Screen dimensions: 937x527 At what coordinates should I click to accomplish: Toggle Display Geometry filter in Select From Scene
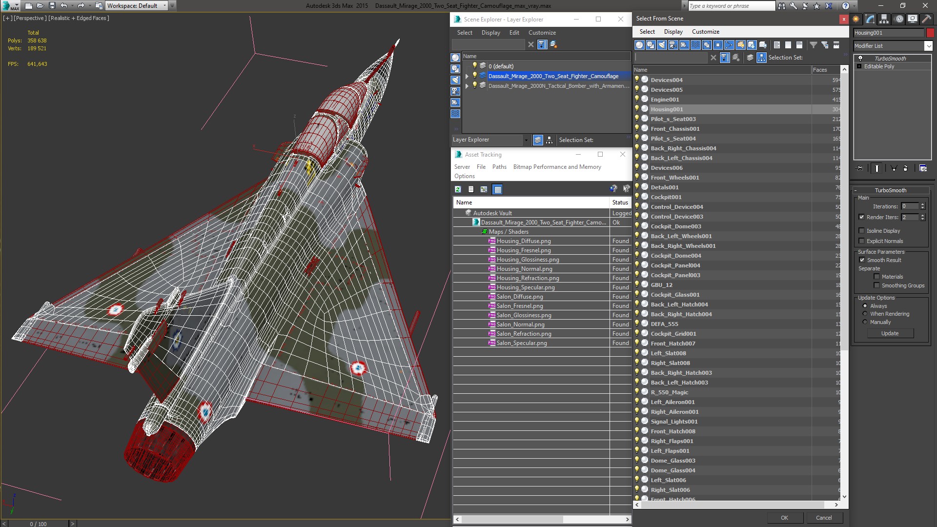[639, 45]
